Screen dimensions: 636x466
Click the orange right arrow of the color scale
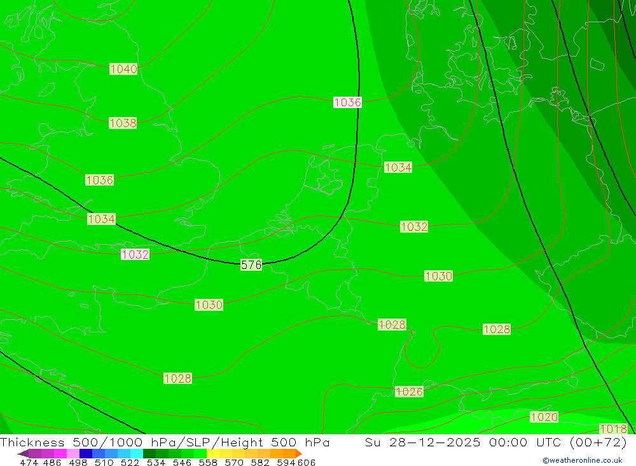point(299,453)
